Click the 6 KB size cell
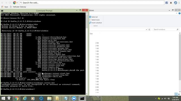The height and width of the screenshot is (101, 181). 97,87
